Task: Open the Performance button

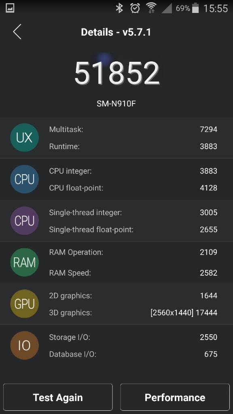Action: 175,397
